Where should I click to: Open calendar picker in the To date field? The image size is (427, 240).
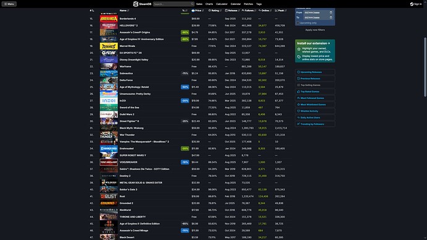point(331,17)
